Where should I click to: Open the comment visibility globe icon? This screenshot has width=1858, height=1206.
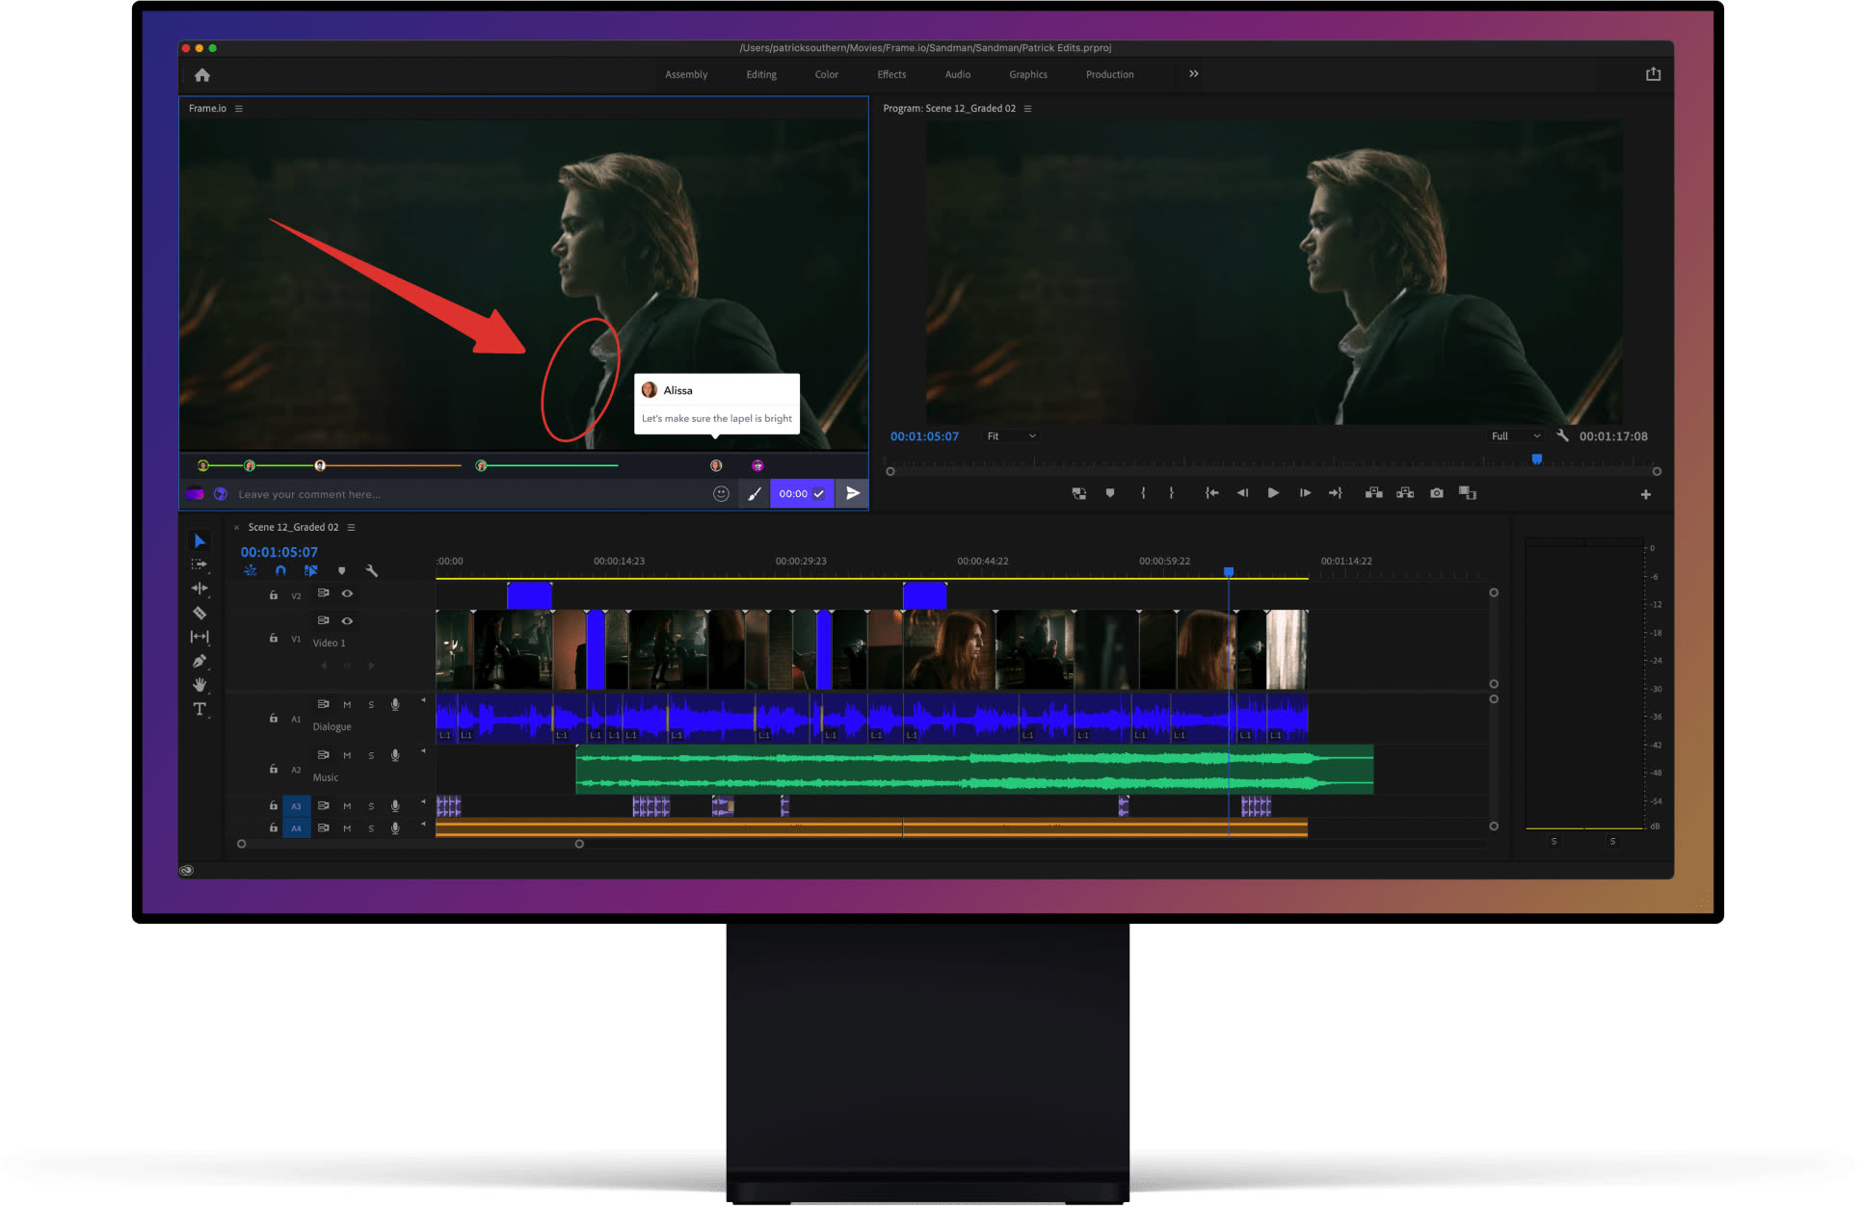[220, 494]
